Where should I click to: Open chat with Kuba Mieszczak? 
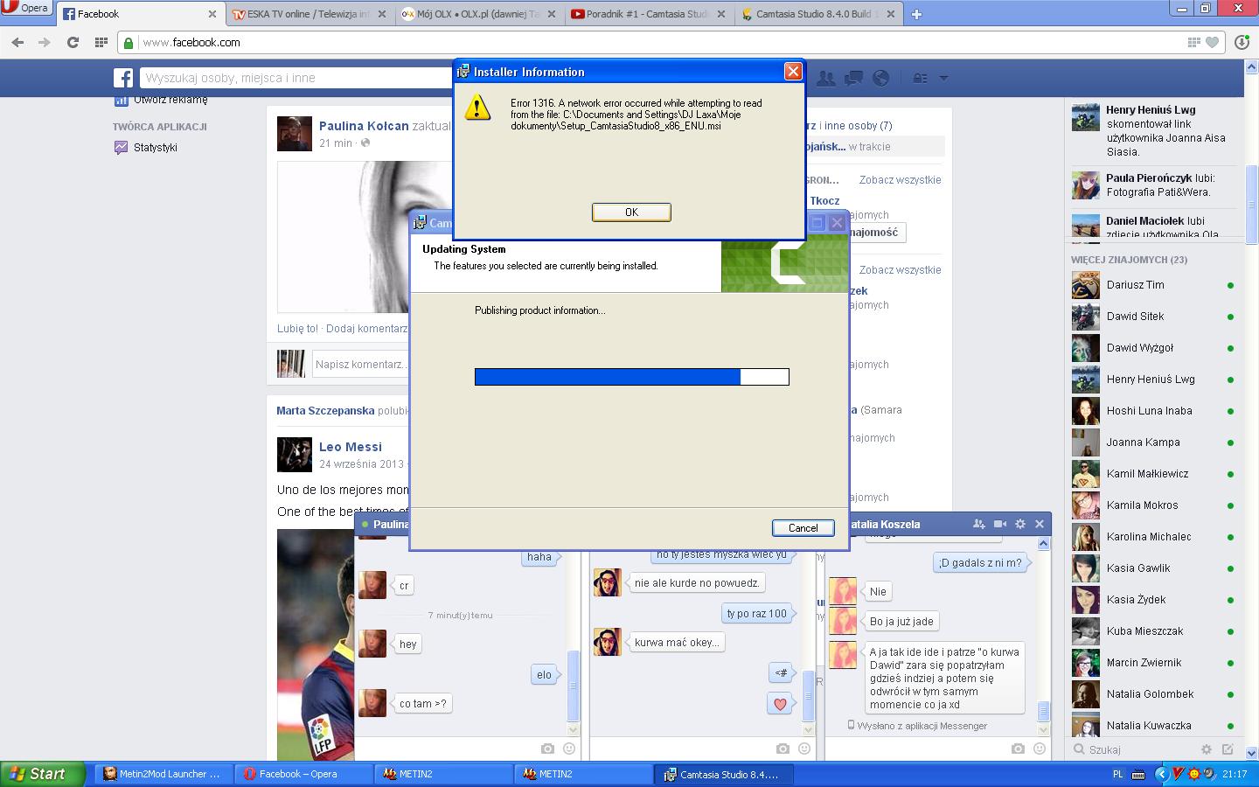(1154, 631)
